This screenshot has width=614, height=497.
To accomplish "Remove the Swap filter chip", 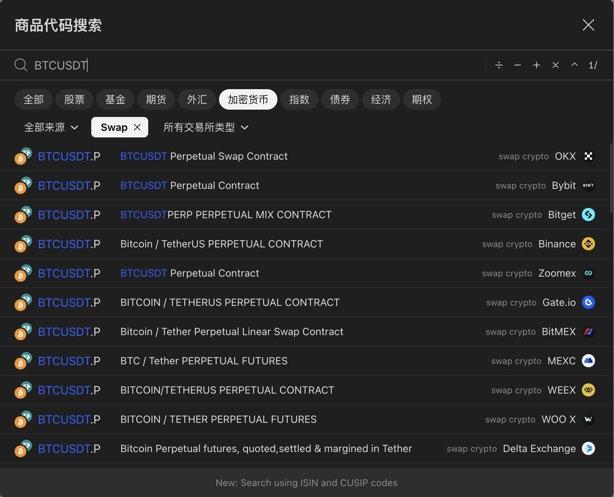I will pyautogui.click(x=138, y=127).
